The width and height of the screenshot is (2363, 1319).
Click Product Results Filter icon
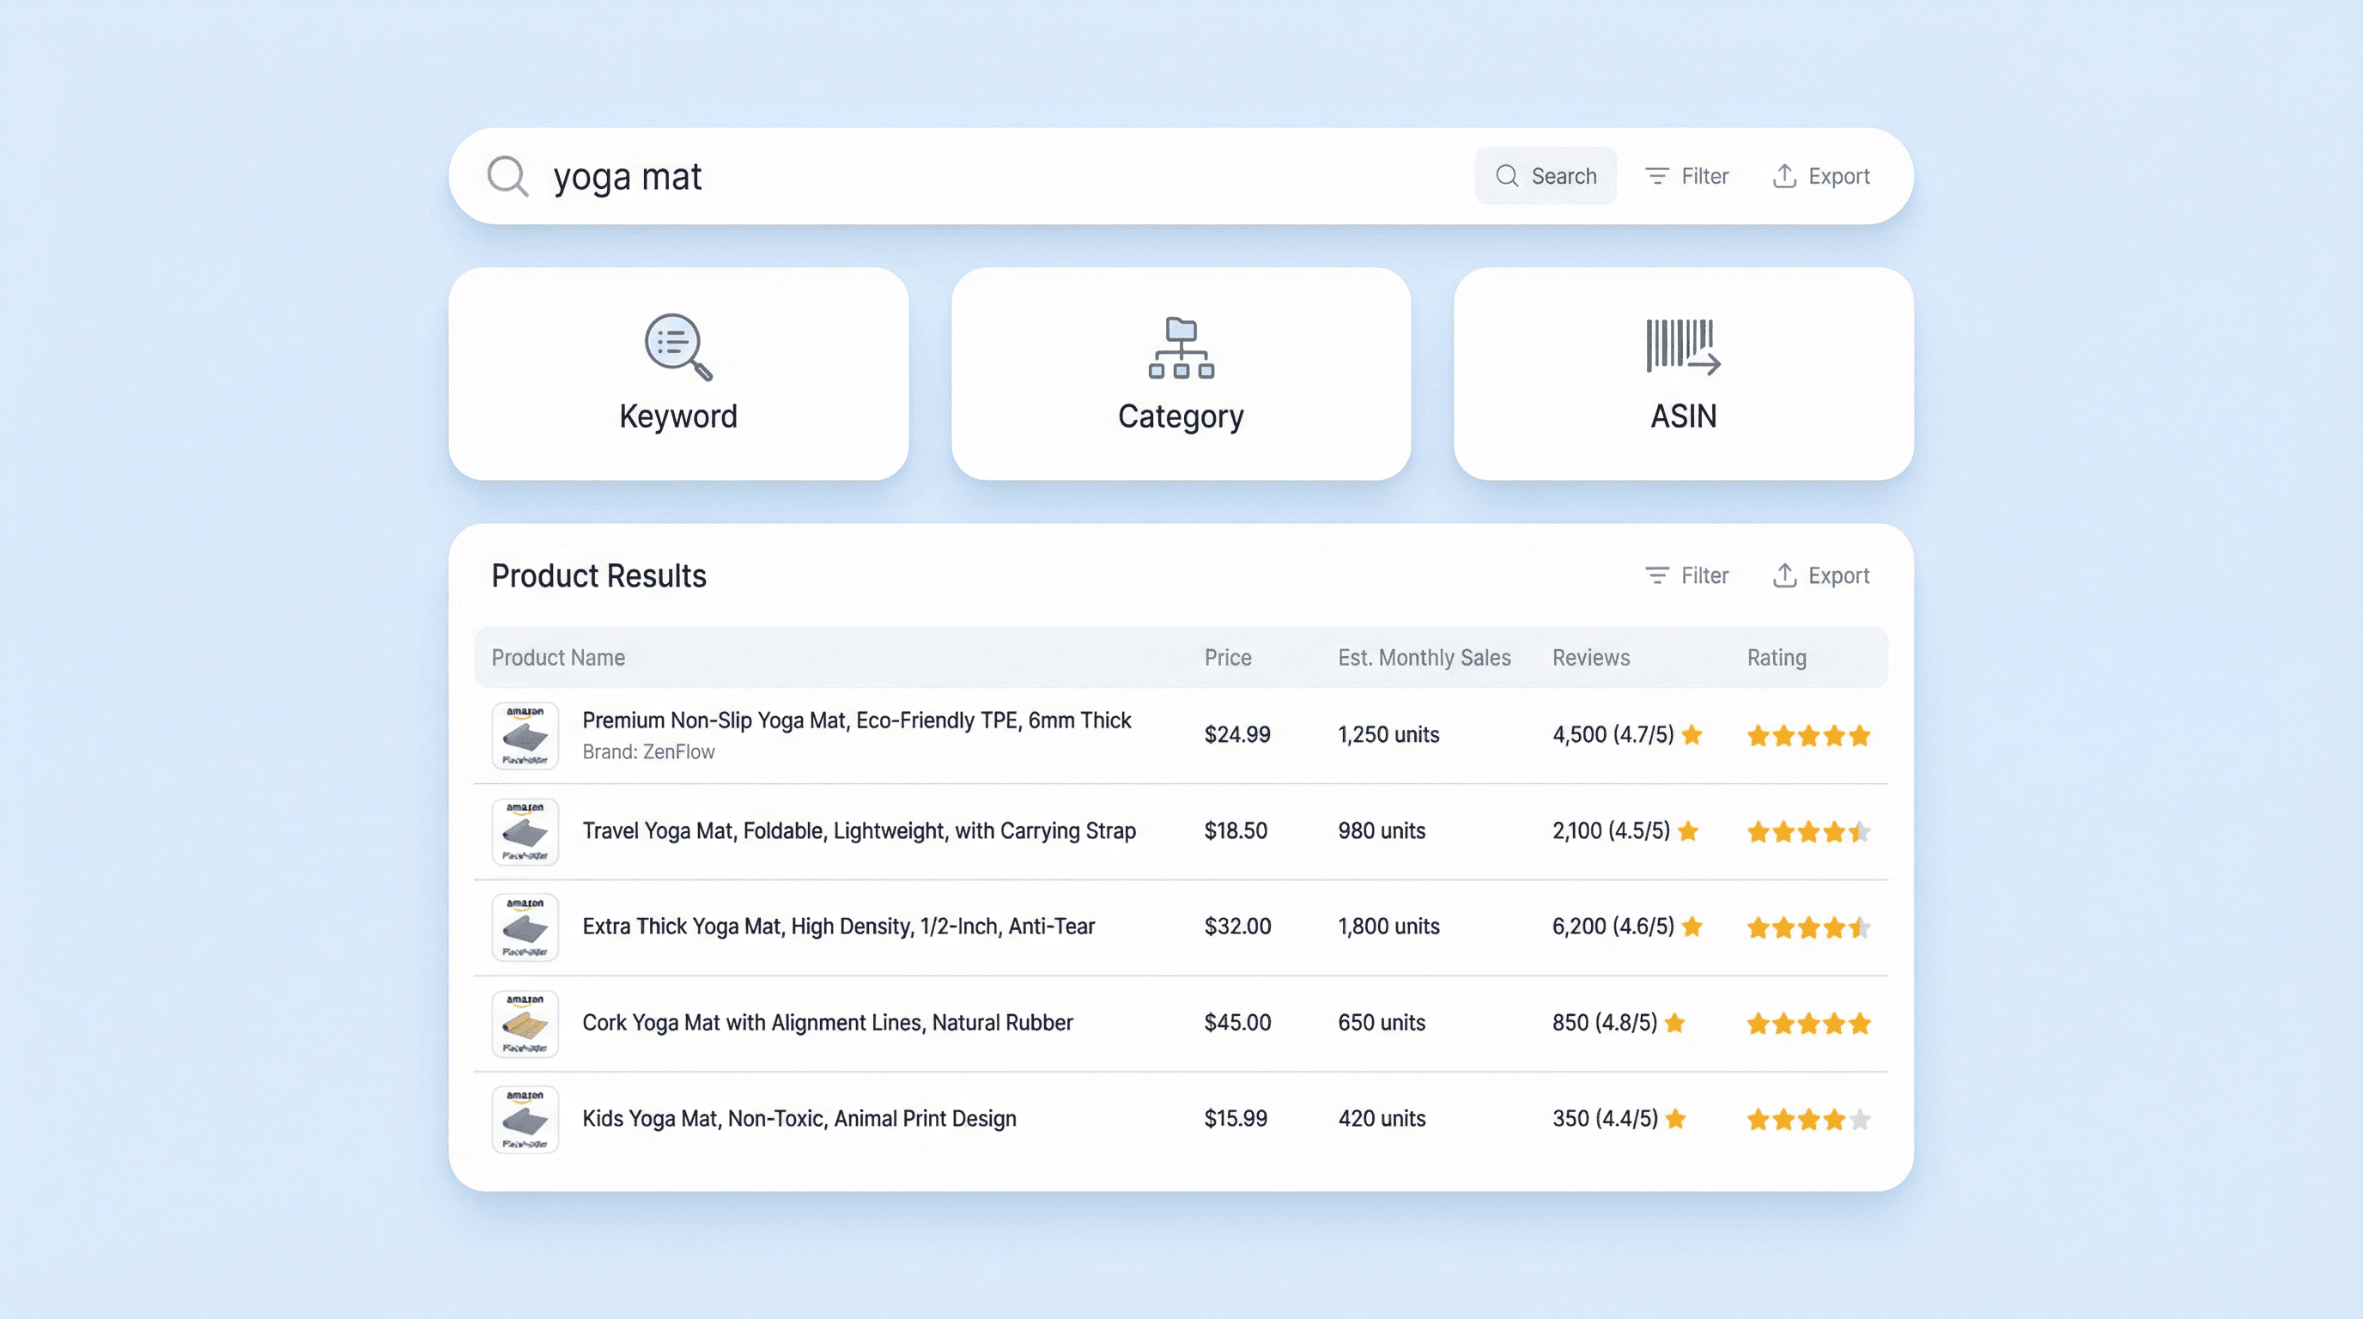tap(1656, 575)
